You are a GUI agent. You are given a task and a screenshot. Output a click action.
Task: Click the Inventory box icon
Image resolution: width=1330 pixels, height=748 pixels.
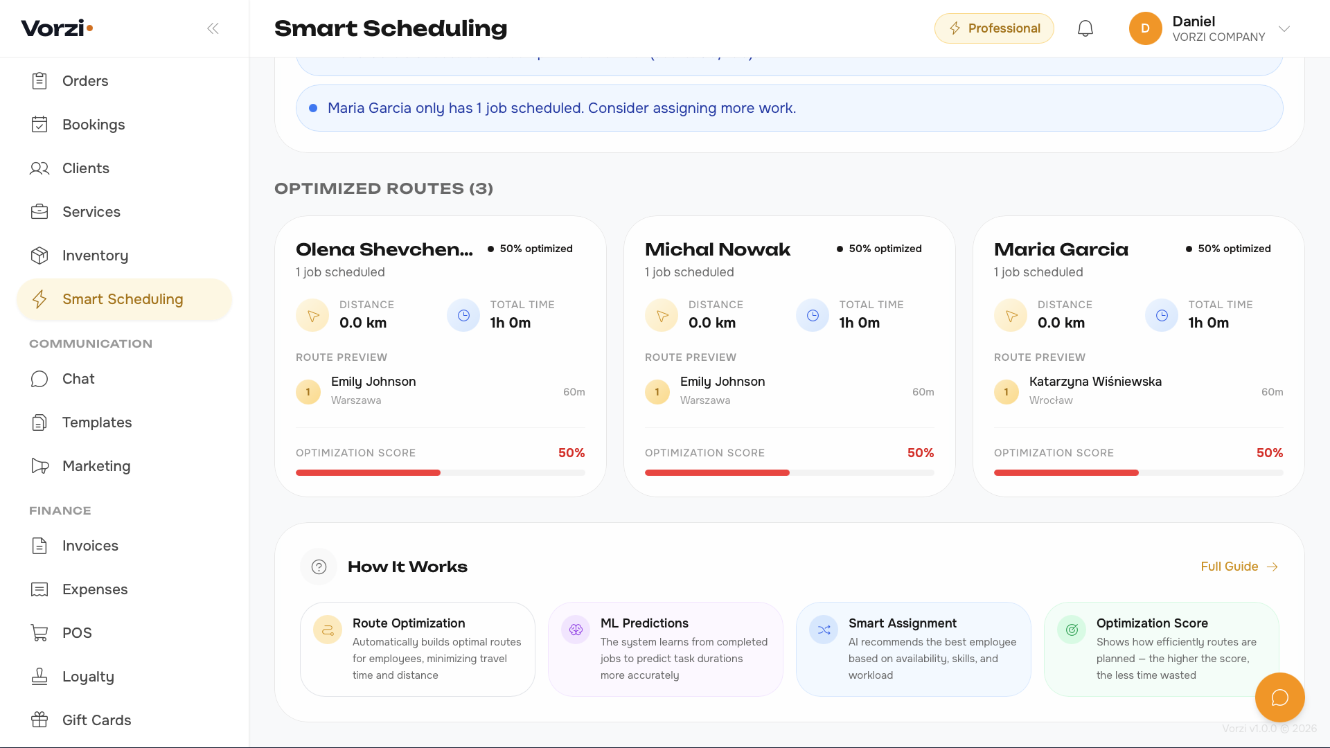tap(39, 256)
